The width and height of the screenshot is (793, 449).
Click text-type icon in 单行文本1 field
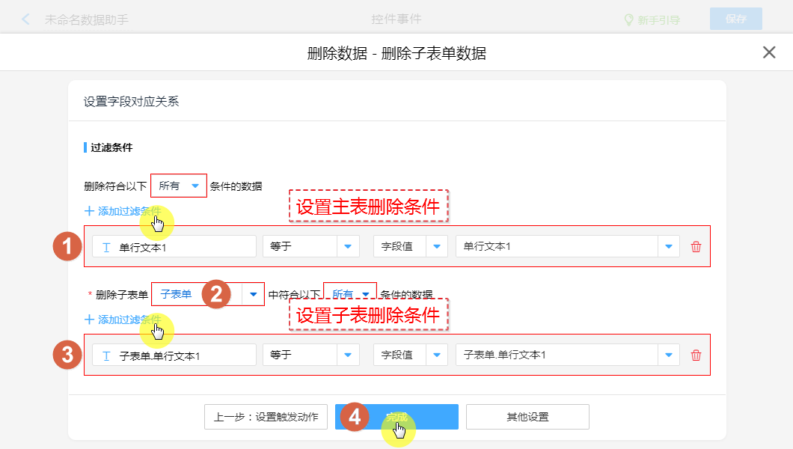pos(105,247)
